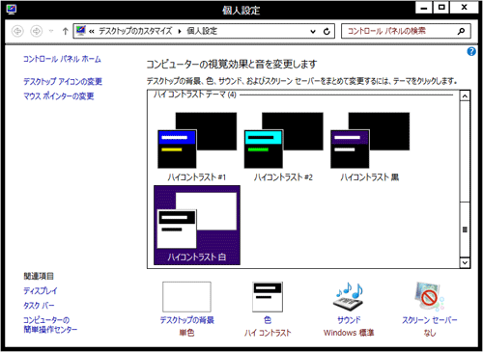Select the ハイコントラスト 白 theme
This screenshot has height=352, width=483.
pos(197,225)
